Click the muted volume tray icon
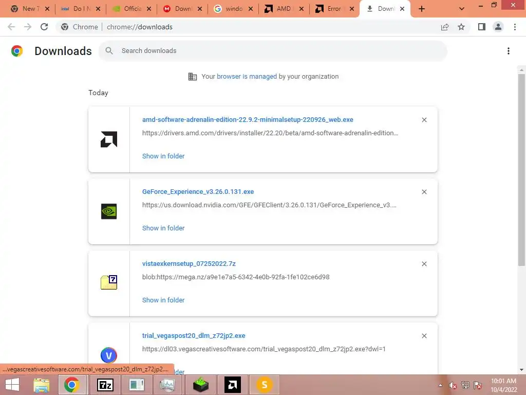This screenshot has width=526, height=395. 453,385
